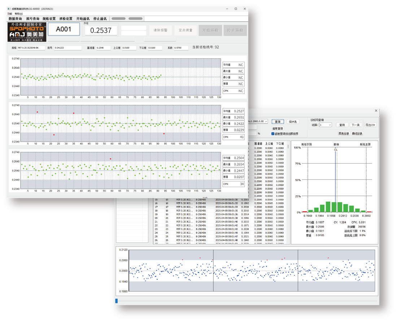Screen dimensions: 397x322
Task: Click the 曲线报表 button
Action: coord(357,133)
